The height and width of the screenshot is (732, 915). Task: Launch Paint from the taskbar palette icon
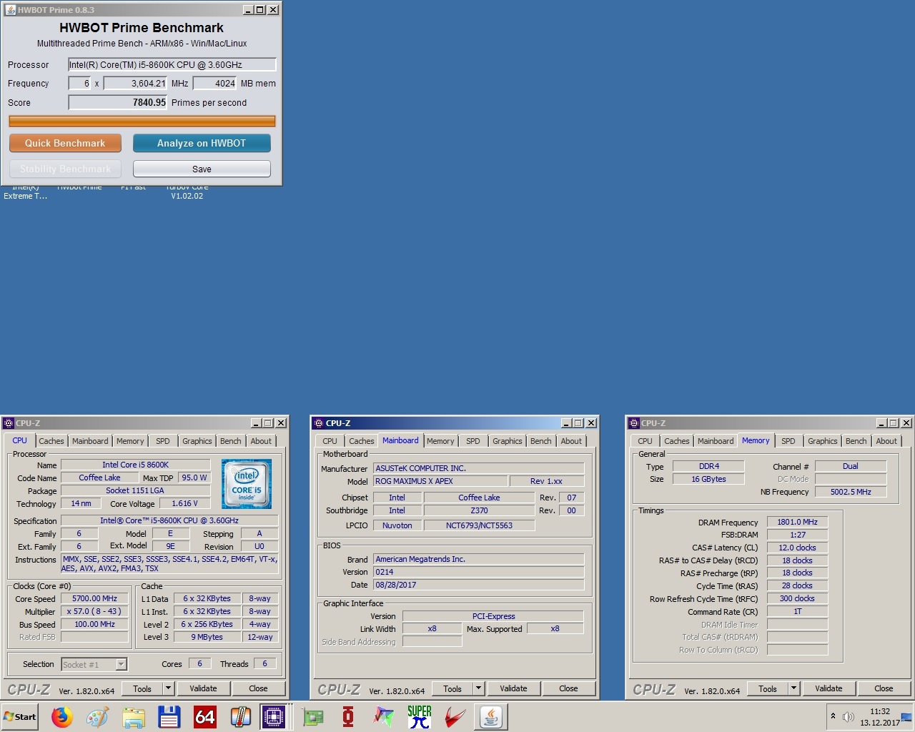tap(97, 716)
